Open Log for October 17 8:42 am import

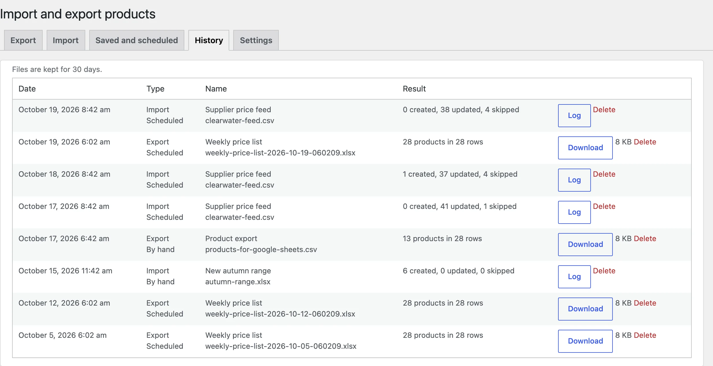click(574, 212)
